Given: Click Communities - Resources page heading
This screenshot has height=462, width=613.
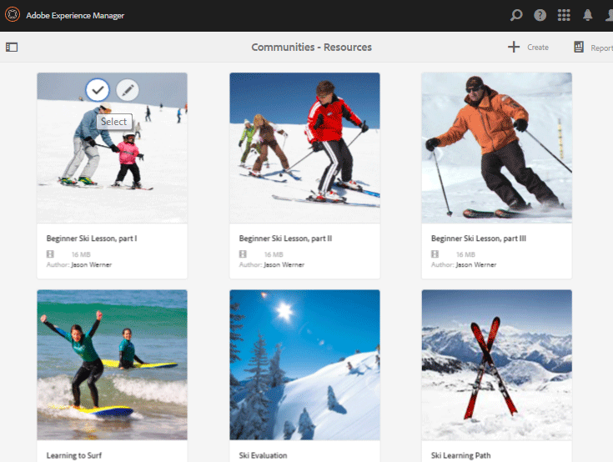Looking at the screenshot, I should [312, 48].
